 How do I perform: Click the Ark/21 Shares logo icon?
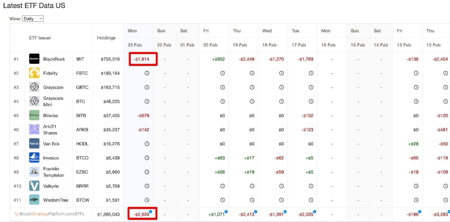tap(34, 129)
